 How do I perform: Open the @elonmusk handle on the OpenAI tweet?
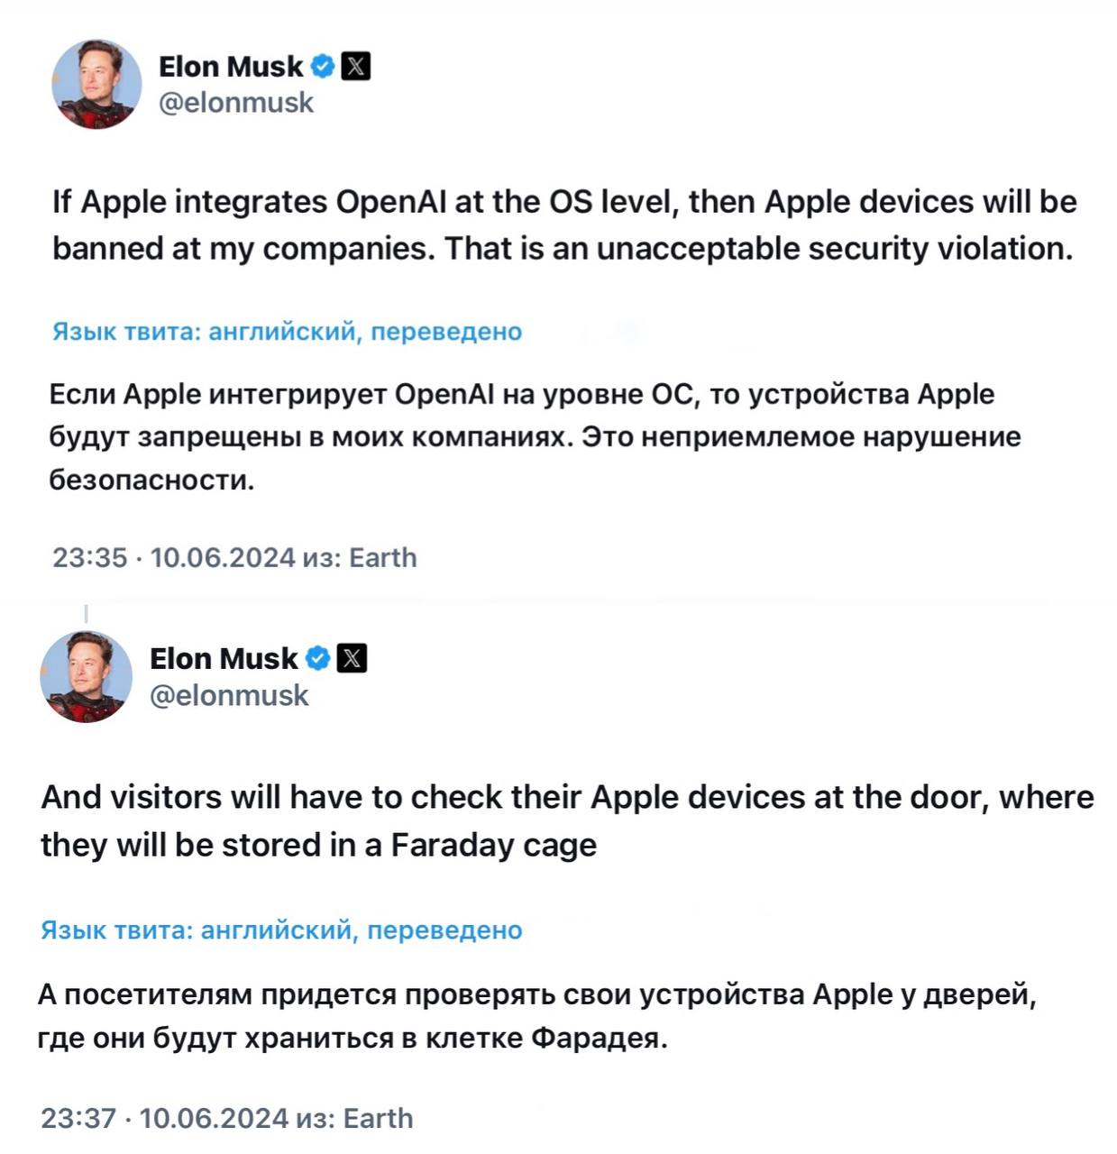[x=236, y=103]
